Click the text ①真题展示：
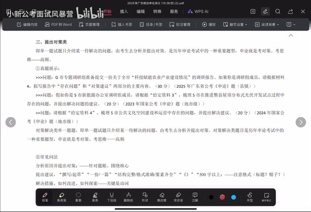This screenshot has height=212, width=311. point(48,68)
